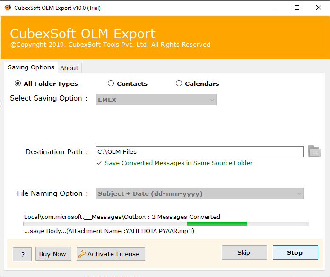Click the Buy Now button
The width and height of the screenshot is (330, 277).
coord(53,254)
